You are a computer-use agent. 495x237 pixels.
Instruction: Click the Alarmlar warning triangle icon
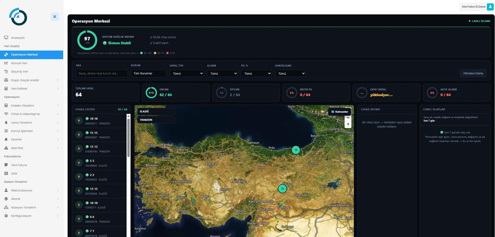pyautogui.click(x=6, y=148)
